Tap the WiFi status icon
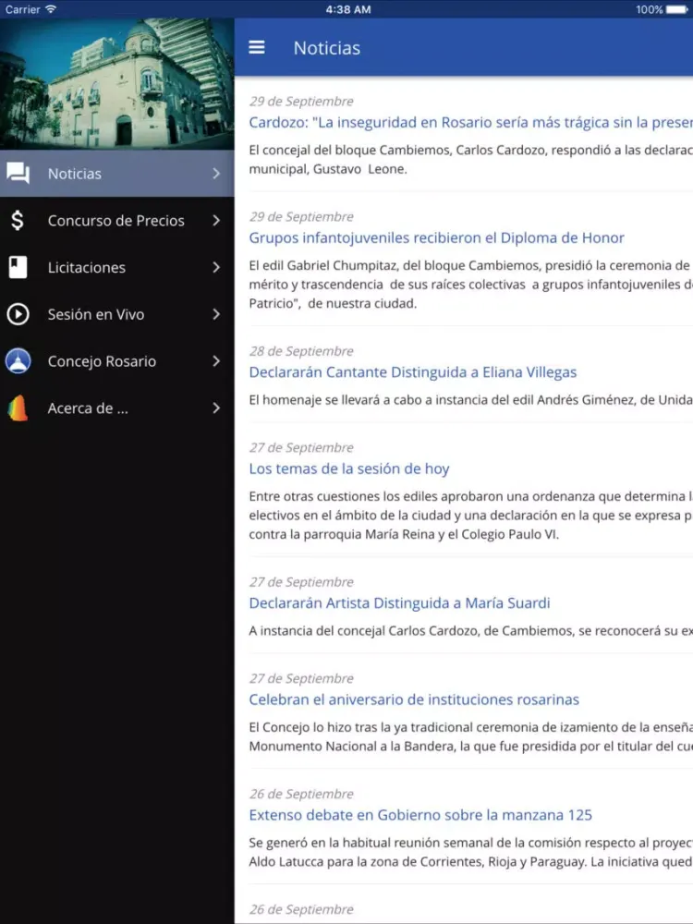693x924 pixels. [51, 9]
